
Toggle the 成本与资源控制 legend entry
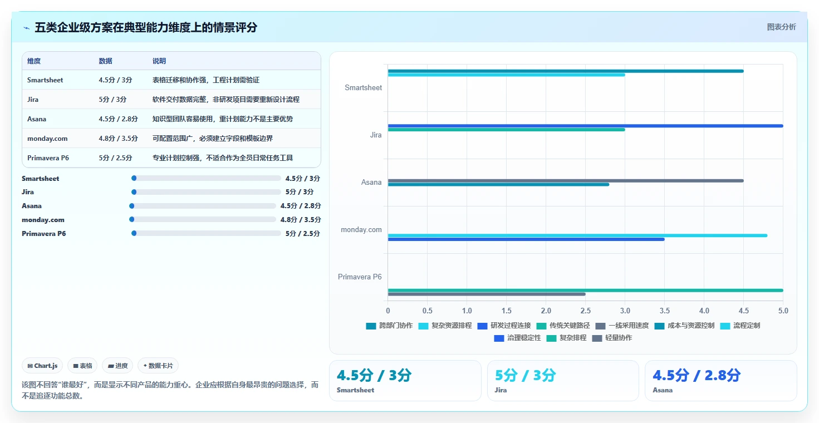[684, 326]
